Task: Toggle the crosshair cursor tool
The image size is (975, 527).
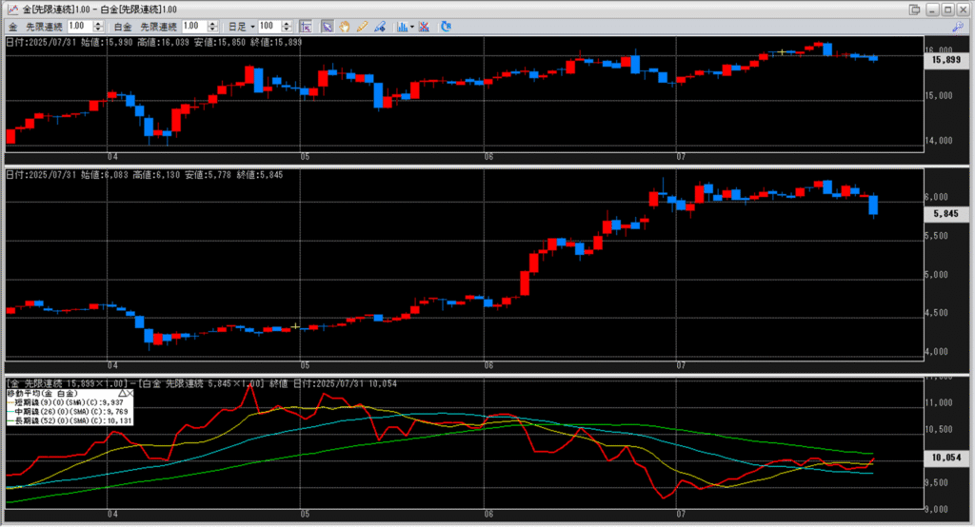Action: click(305, 27)
